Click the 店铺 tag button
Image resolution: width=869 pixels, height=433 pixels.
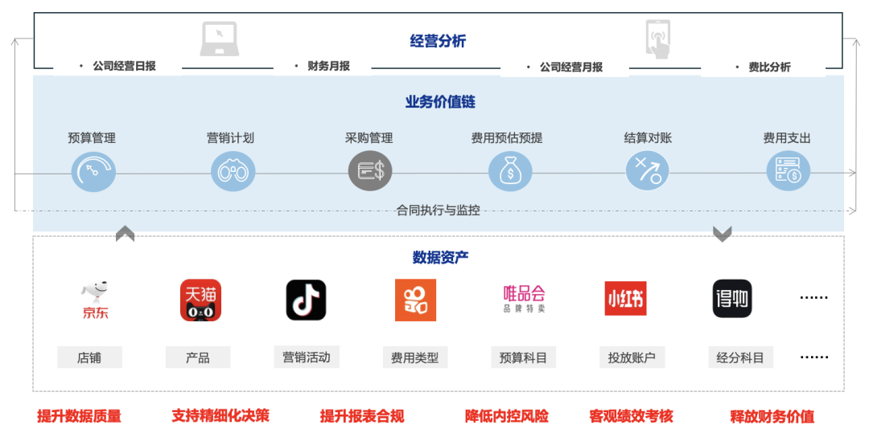pos(89,357)
